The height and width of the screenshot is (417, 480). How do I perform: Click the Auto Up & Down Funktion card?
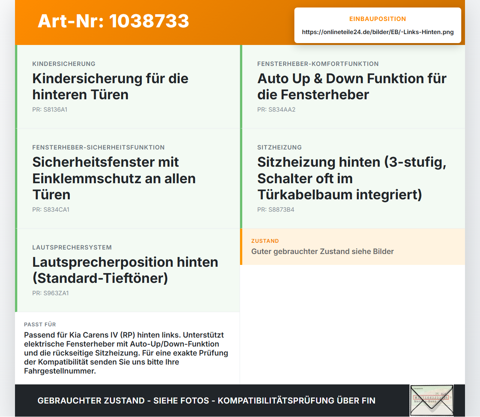352,87
